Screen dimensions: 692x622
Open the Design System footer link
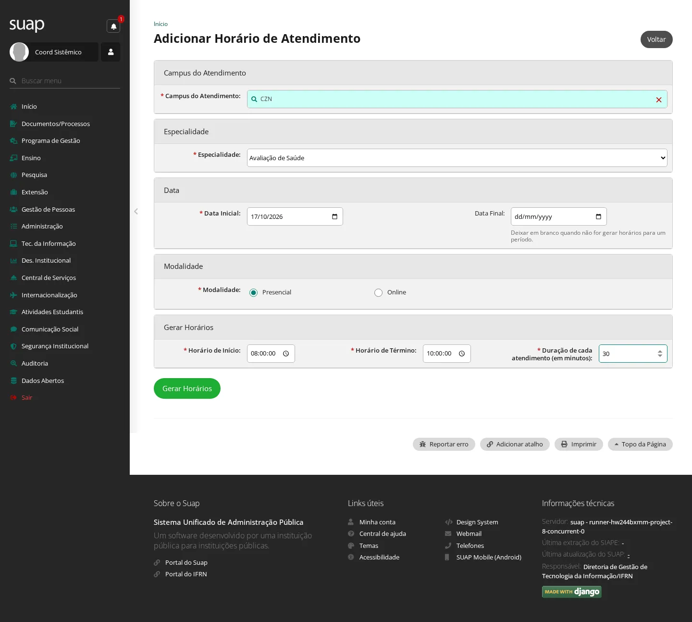pyautogui.click(x=477, y=522)
